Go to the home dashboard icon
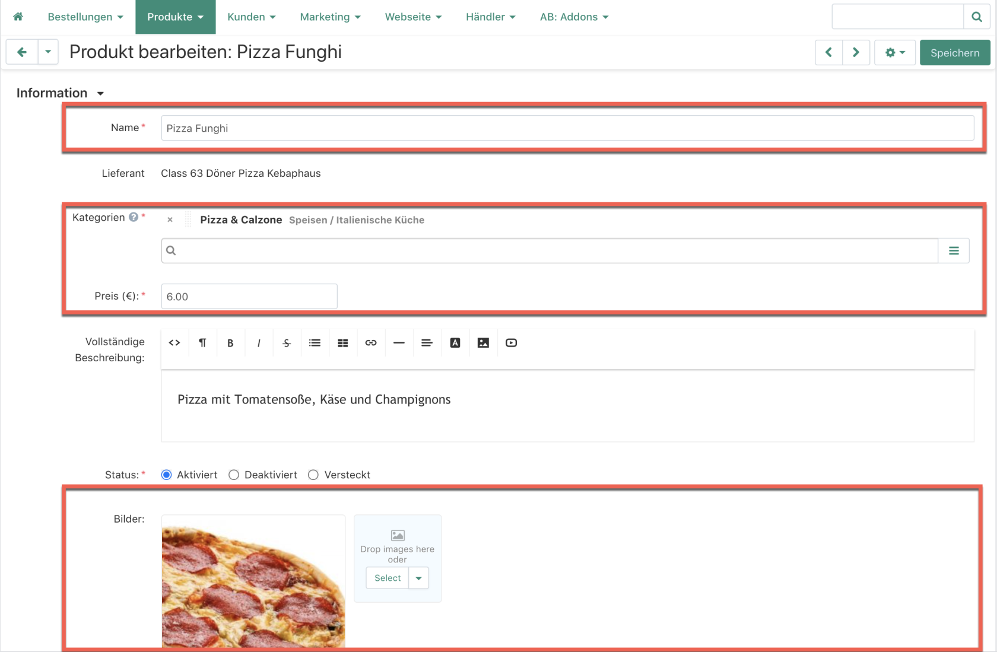The image size is (997, 652). point(18,17)
